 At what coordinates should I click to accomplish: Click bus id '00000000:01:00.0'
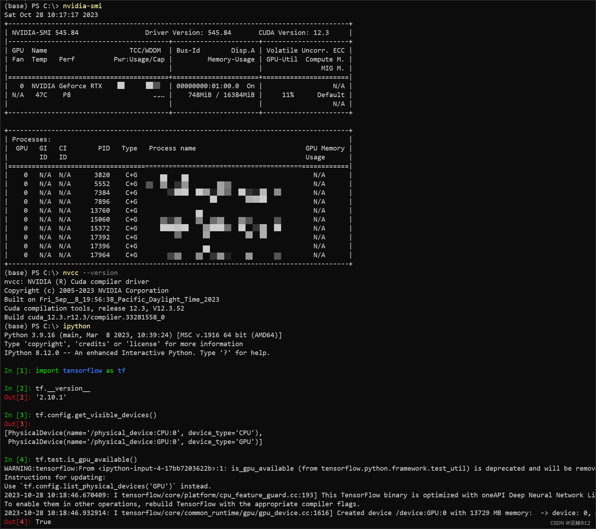[207, 86]
